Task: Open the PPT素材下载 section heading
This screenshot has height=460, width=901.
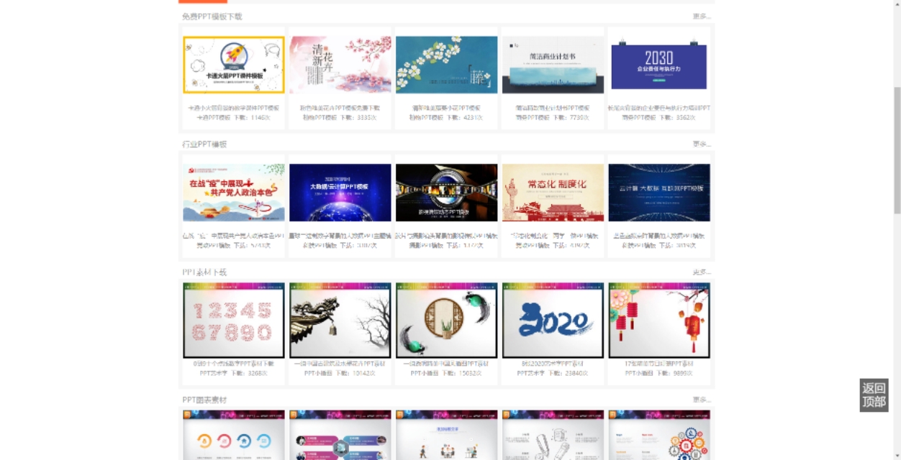Action: pos(204,272)
